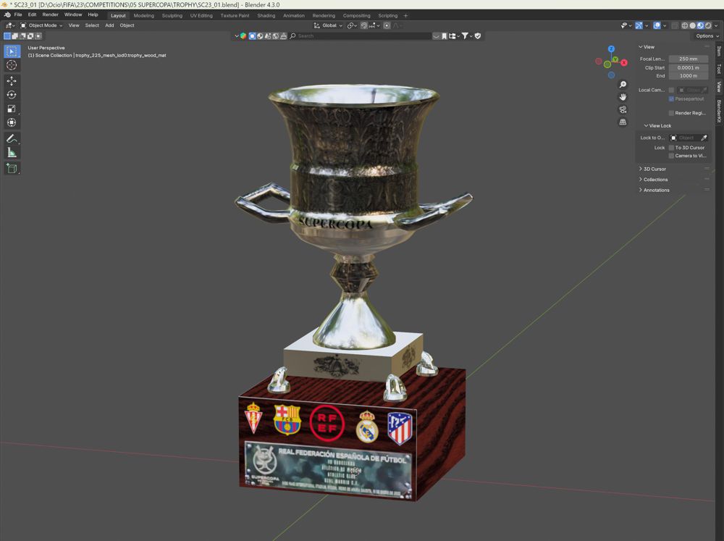Select the Rotate tool

(12, 95)
